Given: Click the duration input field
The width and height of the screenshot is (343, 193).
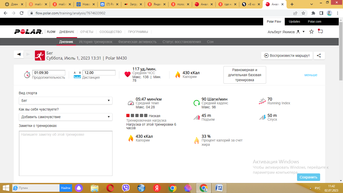Looking at the screenshot, I should 49,73.
